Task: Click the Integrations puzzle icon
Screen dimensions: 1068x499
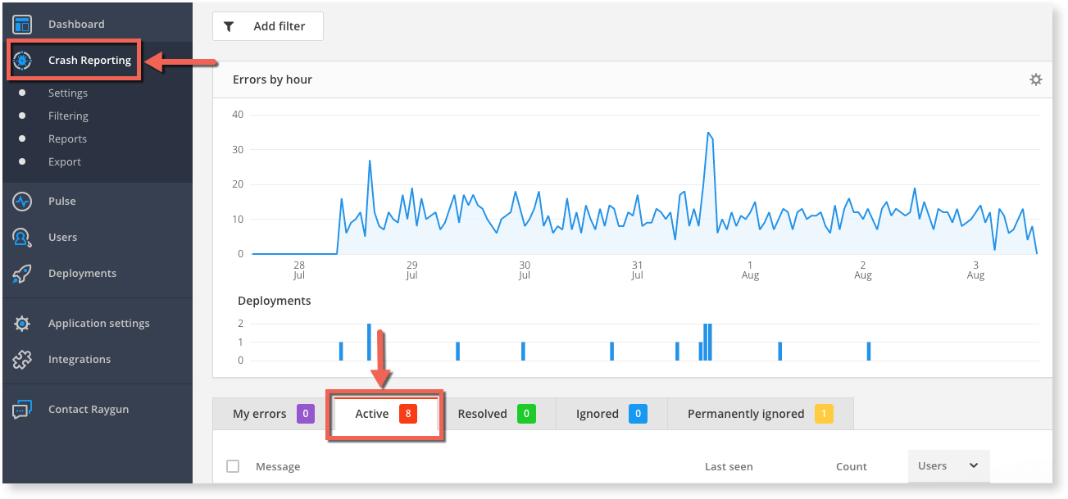Action: point(22,359)
